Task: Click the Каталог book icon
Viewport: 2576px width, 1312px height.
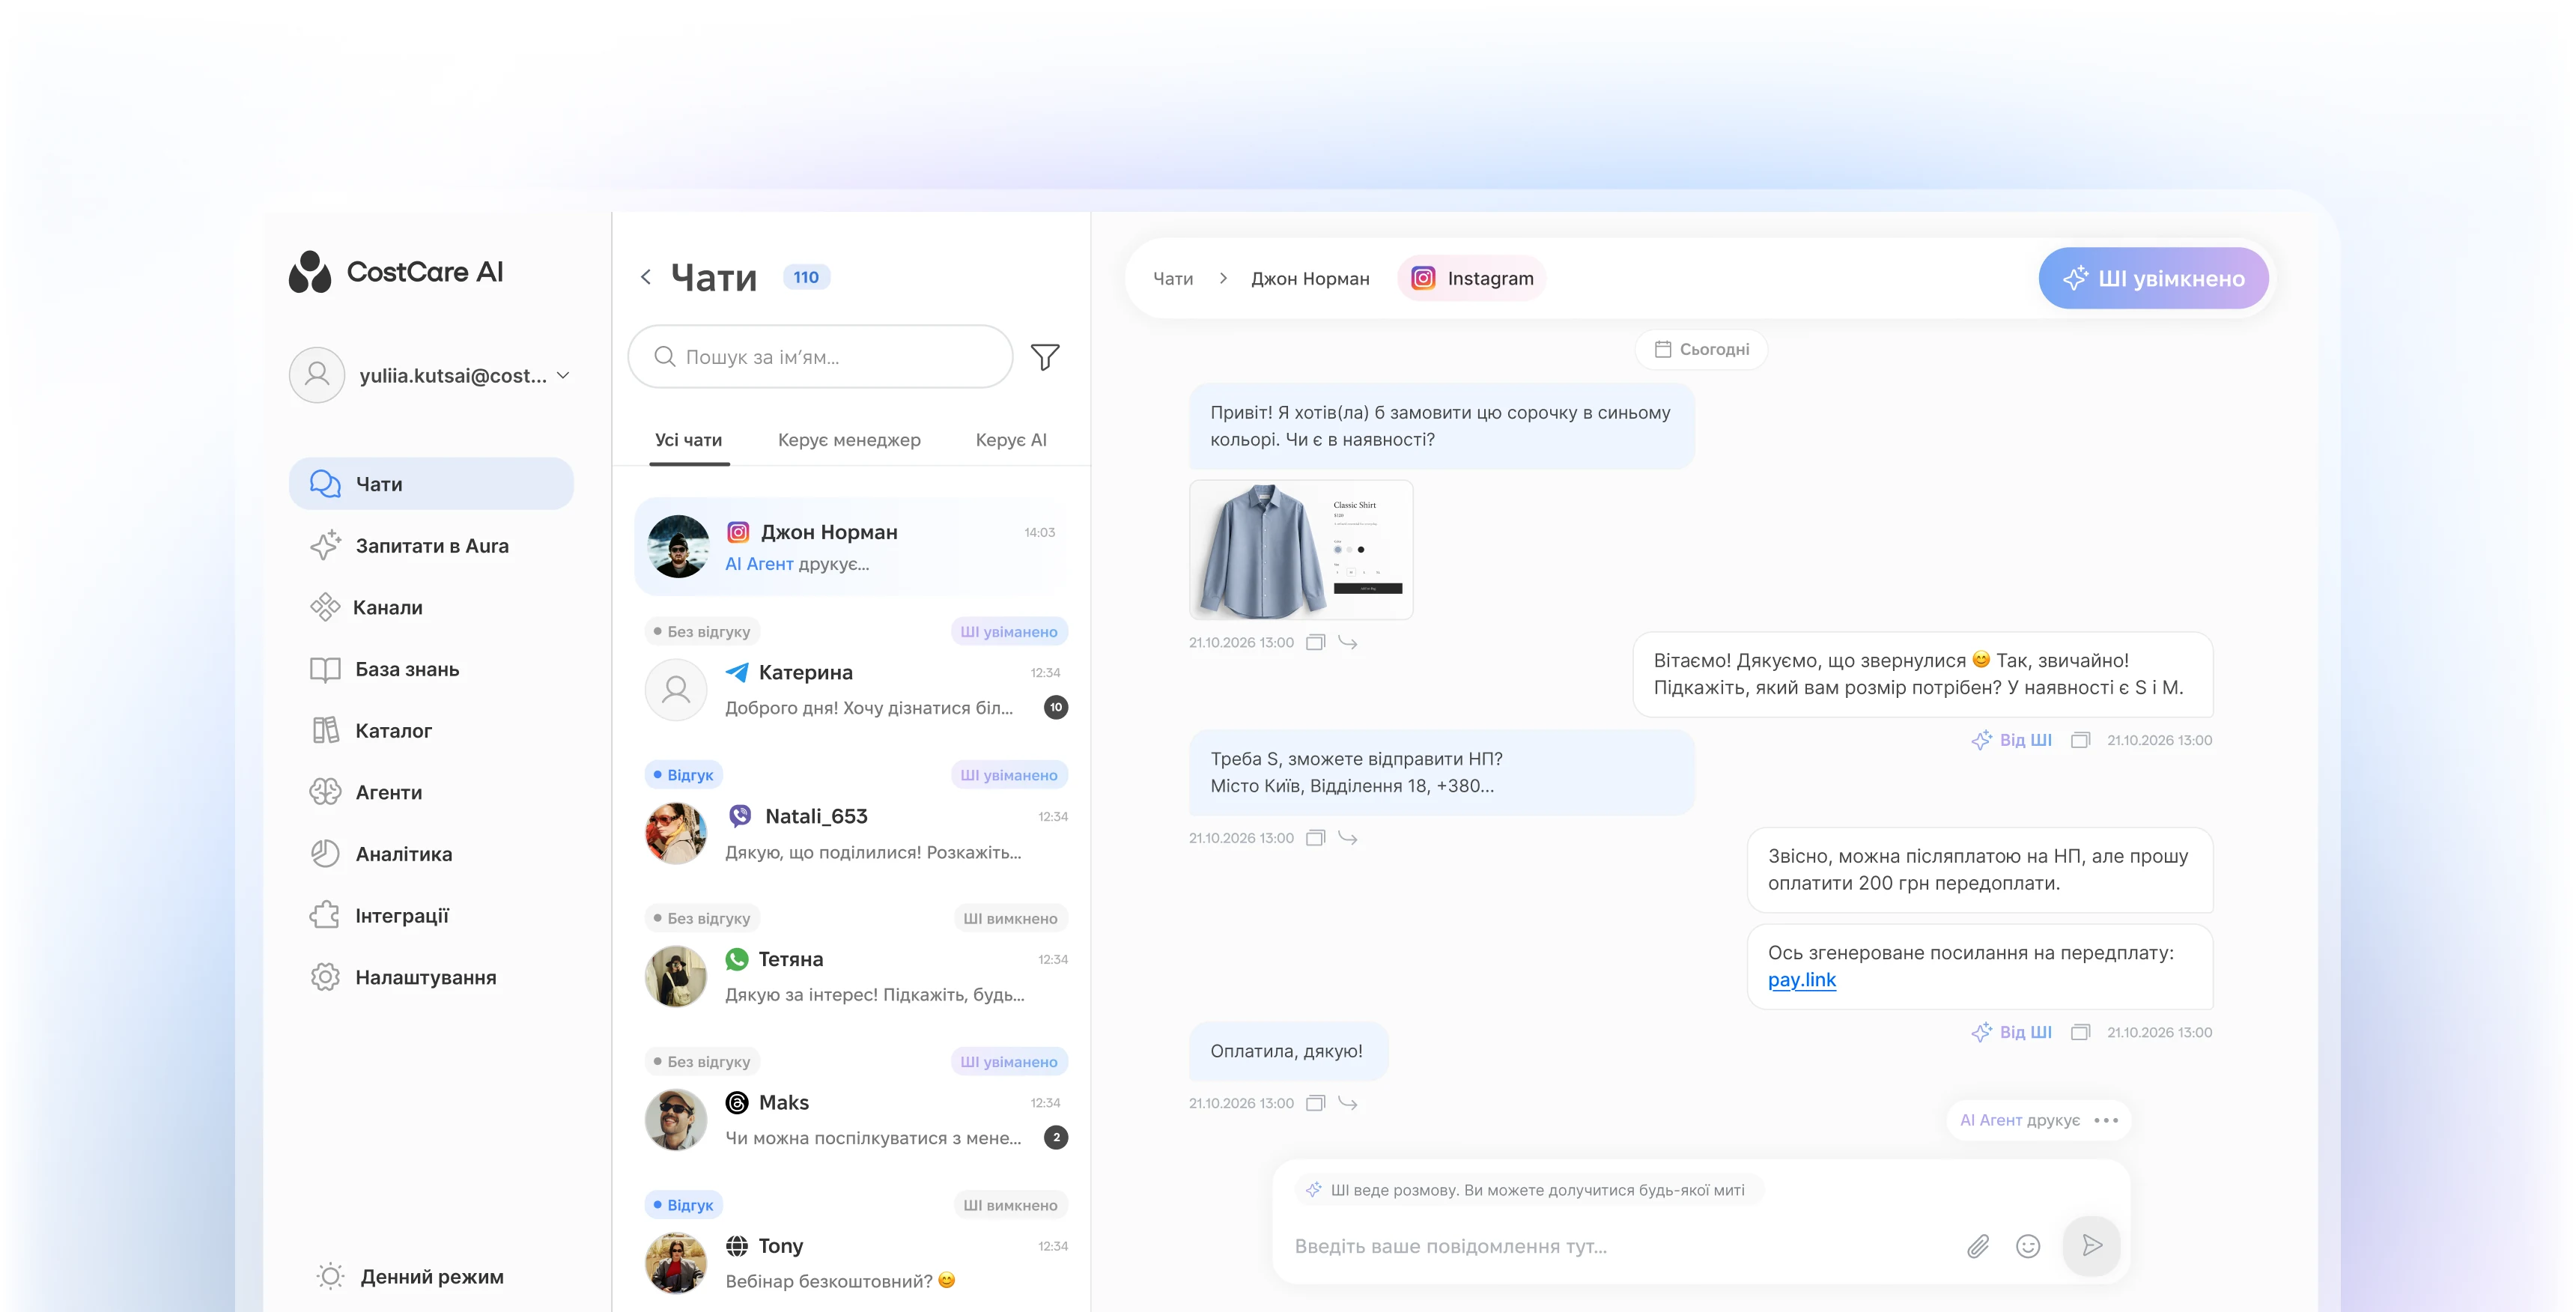Action: pyautogui.click(x=325, y=731)
